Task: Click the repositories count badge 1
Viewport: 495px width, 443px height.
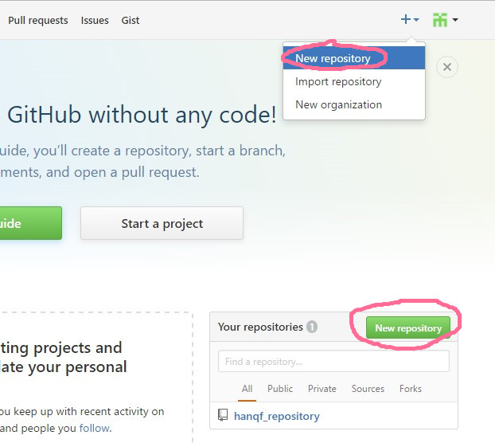Action: click(312, 327)
